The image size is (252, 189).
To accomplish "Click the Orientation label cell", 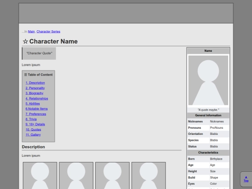I will [198, 134].
